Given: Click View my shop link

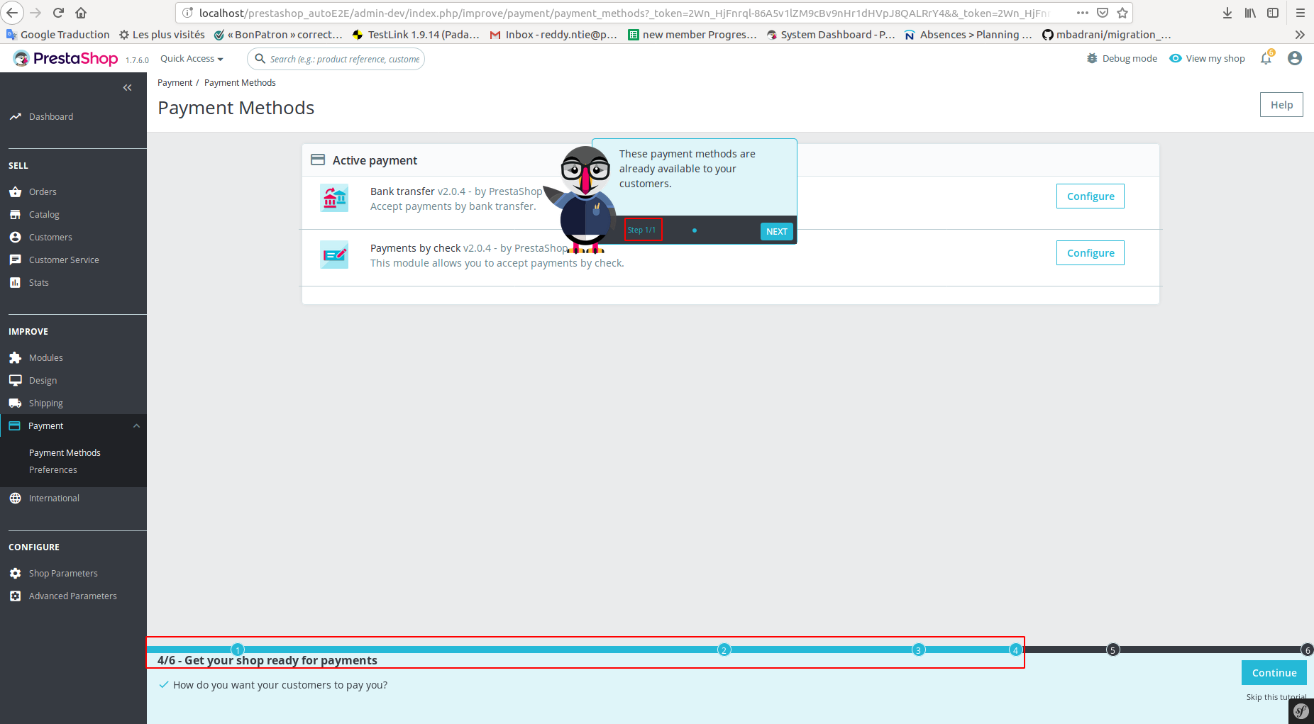Looking at the screenshot, I should [1208, 58].
